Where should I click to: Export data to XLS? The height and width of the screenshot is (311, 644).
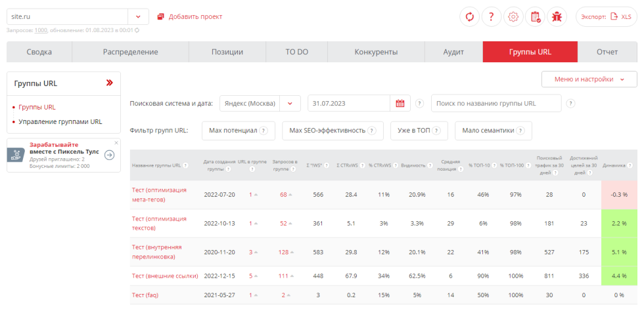(607, 17)
